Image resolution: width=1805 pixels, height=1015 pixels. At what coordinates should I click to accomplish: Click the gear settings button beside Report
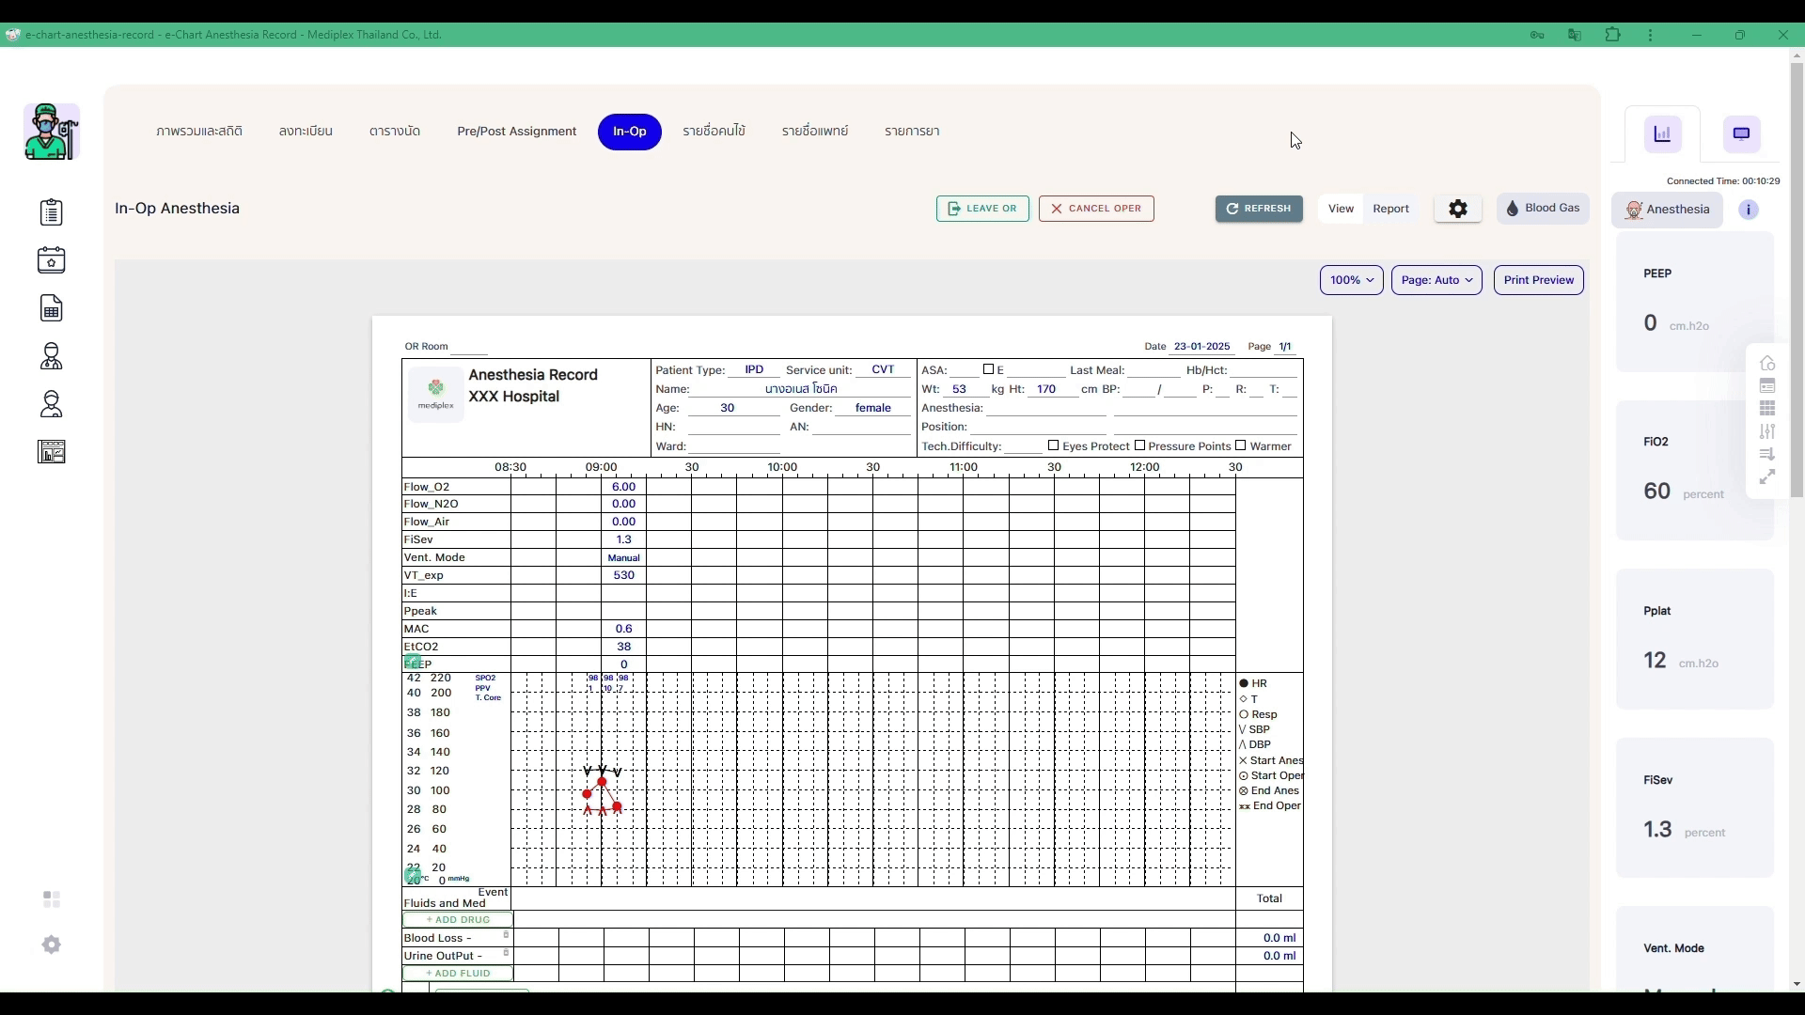1458,209
